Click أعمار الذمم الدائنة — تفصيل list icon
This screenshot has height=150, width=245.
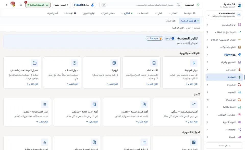(x=44, y=104)
